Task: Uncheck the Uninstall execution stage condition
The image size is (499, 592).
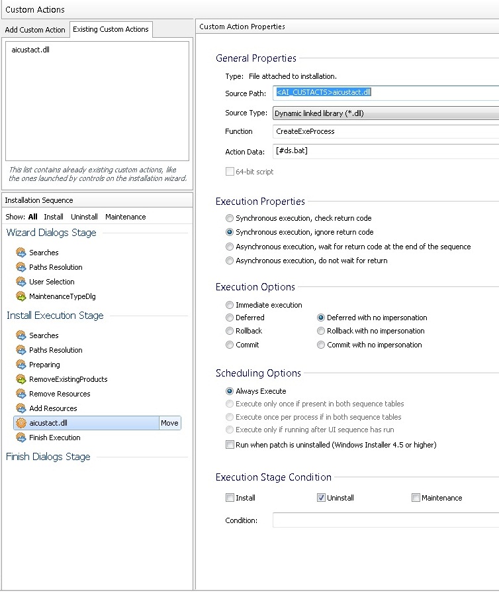Action: pyautogui.click(x=322, y=498)
